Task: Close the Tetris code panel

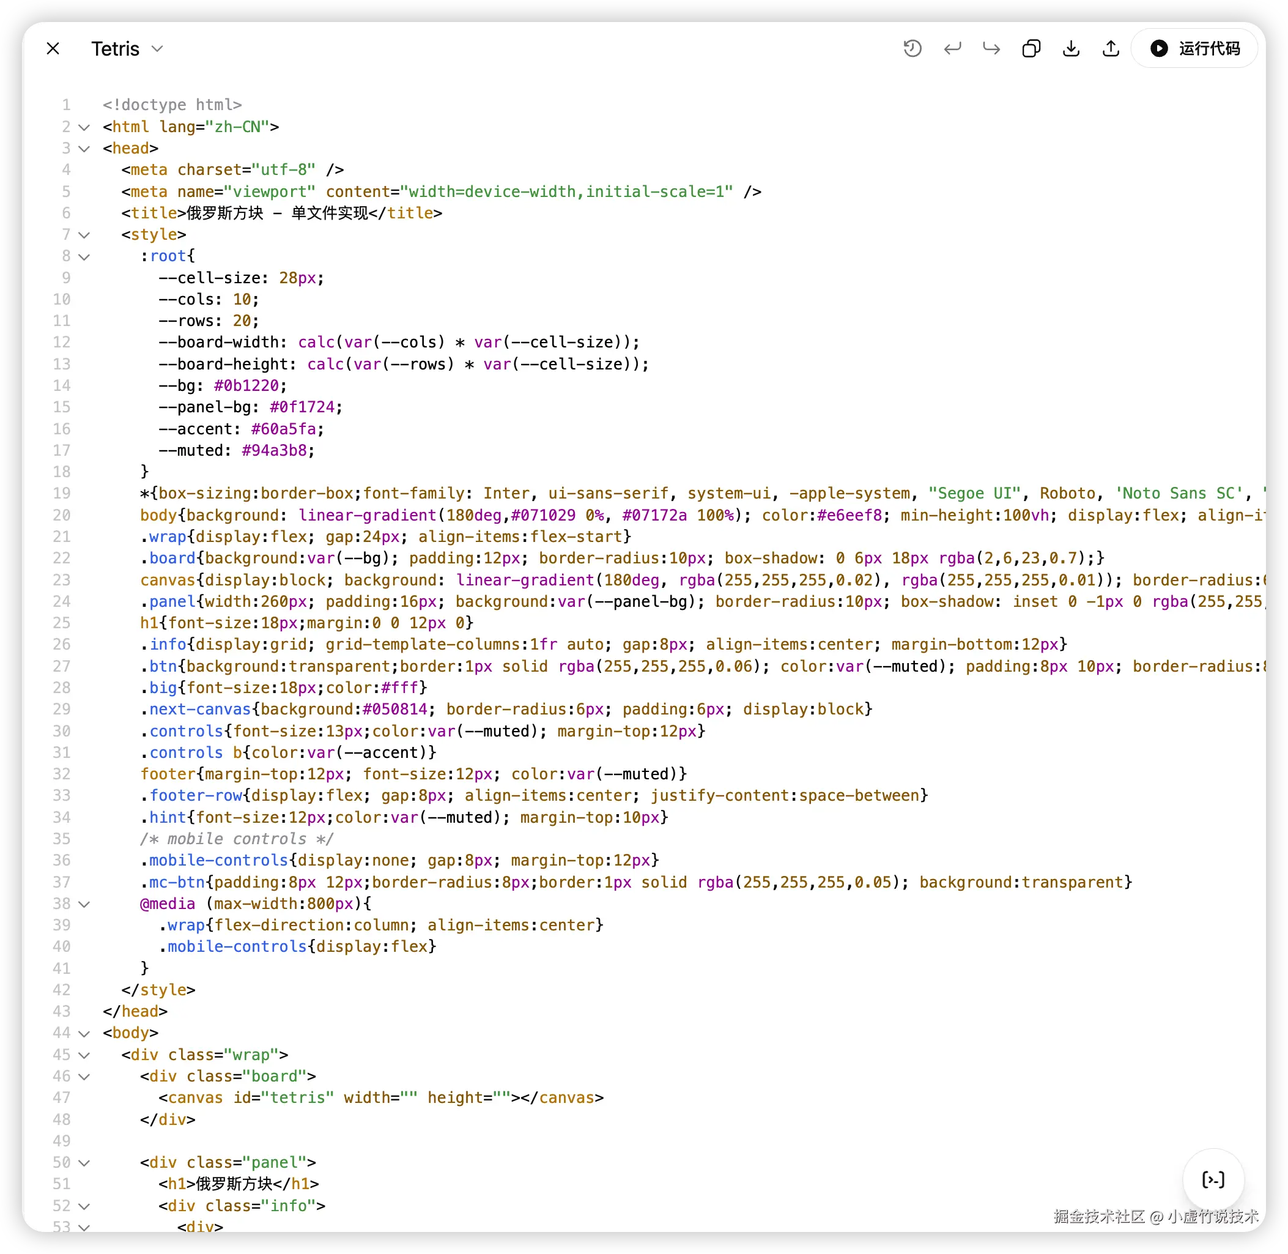Action: tap(53, 49)
